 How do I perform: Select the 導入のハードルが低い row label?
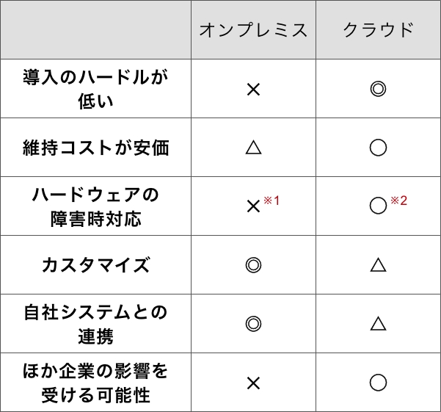[96, 89]
